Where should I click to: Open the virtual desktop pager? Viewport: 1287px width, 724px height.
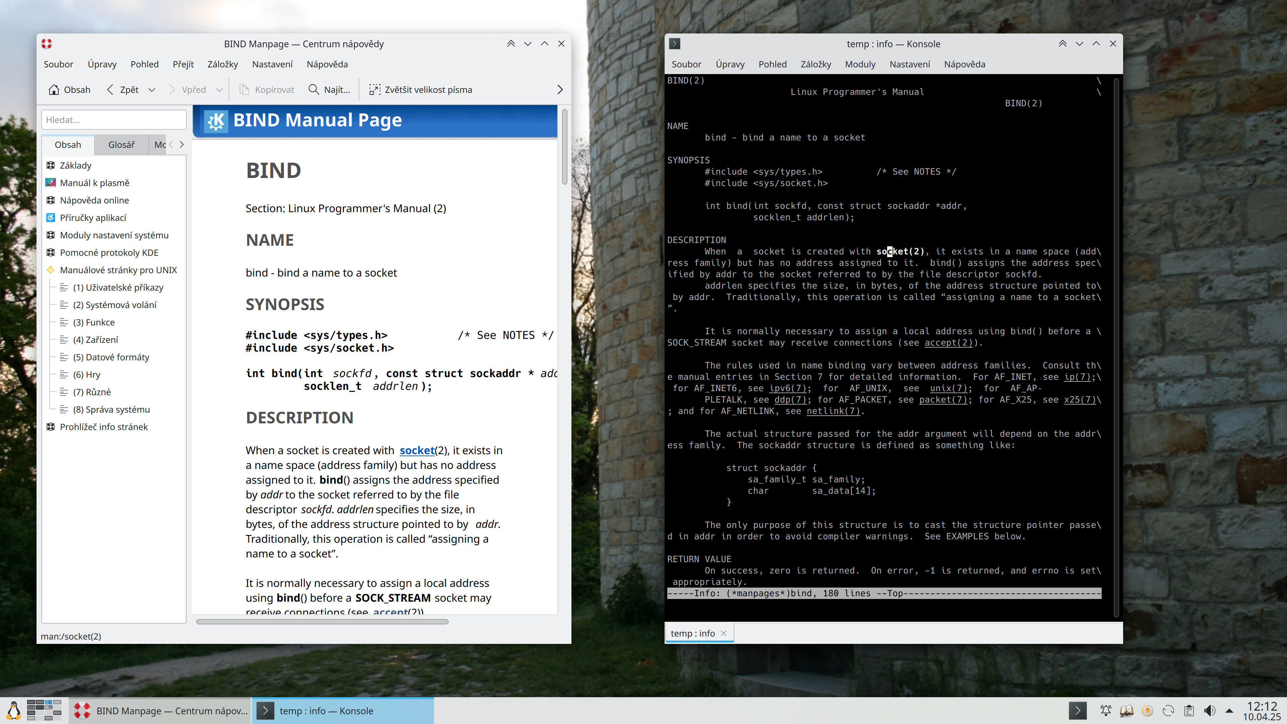[45, 711]
